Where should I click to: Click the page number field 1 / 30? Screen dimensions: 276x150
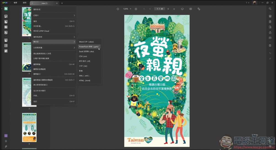[x=160, y=9]
